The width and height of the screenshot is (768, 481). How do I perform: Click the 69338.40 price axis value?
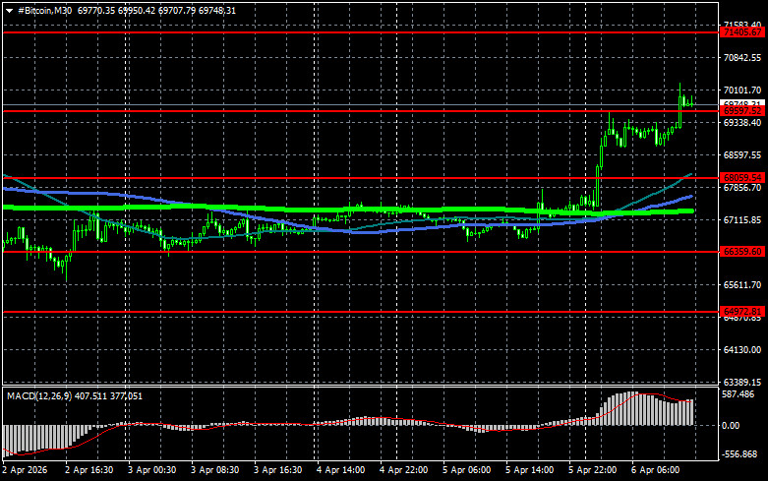click(x=742, y=122)
